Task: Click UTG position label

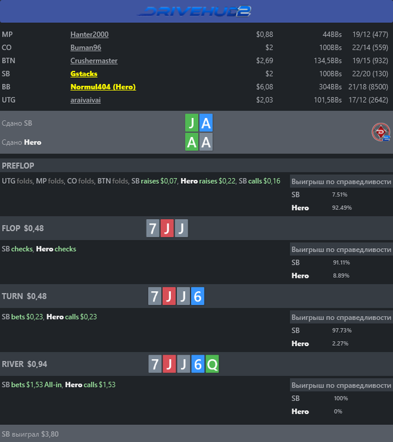Action: (9, 100)
